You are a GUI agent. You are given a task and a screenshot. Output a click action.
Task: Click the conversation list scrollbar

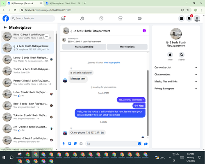tap(56, 62)
